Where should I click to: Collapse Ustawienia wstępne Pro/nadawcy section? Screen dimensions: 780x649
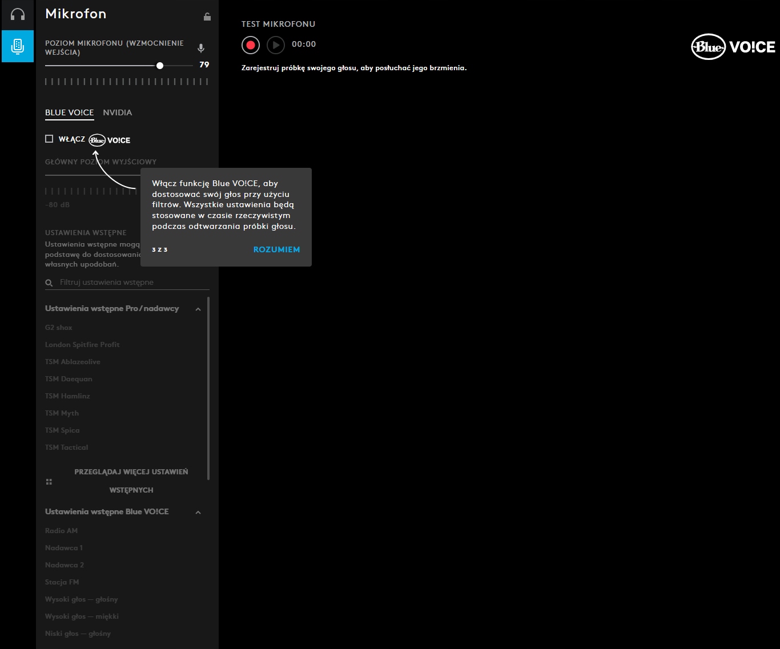pos(198,309)
